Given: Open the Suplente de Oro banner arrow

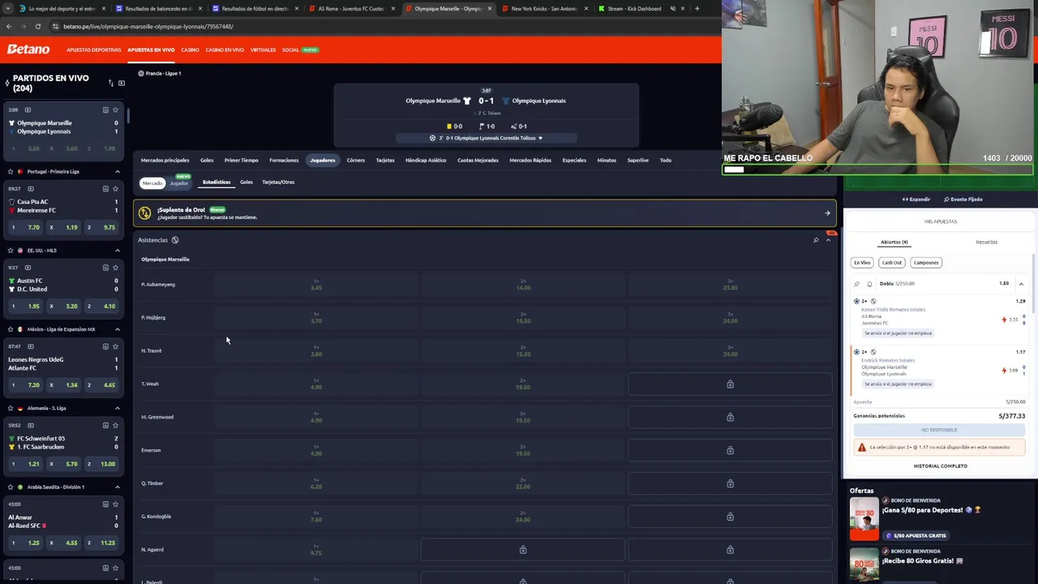Looking at the screenshot, I should pos(827,213).
